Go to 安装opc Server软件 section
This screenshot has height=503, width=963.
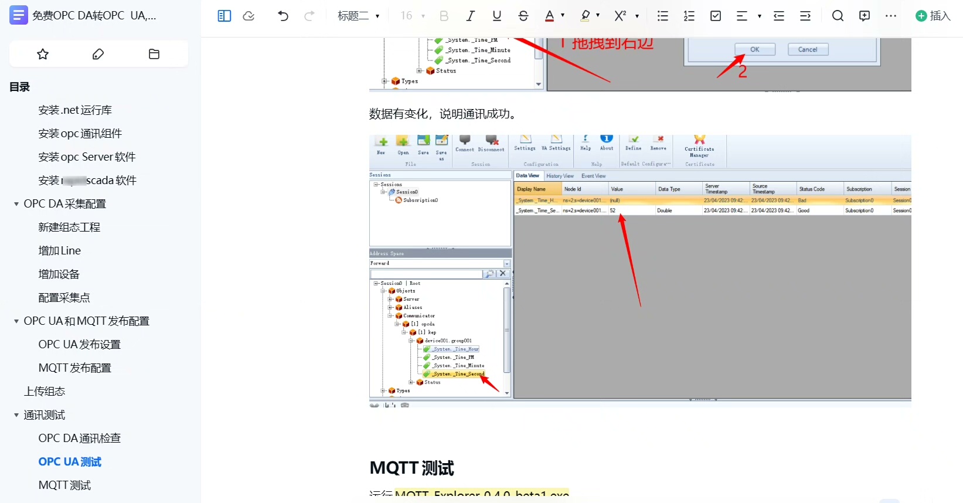pos(87,157)
